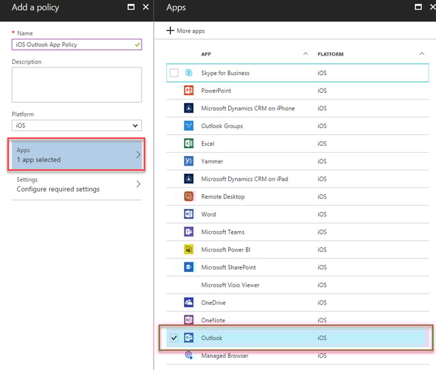Screen dimensions: 436x370
Task: Select the Word row name
Action: 208,214
